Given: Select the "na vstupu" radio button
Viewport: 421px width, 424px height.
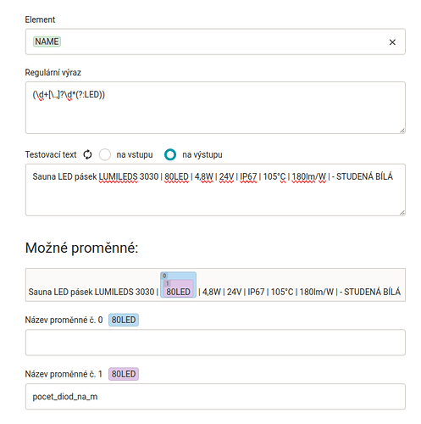Looking at the screenshot, I should click(x=105, y=154).
